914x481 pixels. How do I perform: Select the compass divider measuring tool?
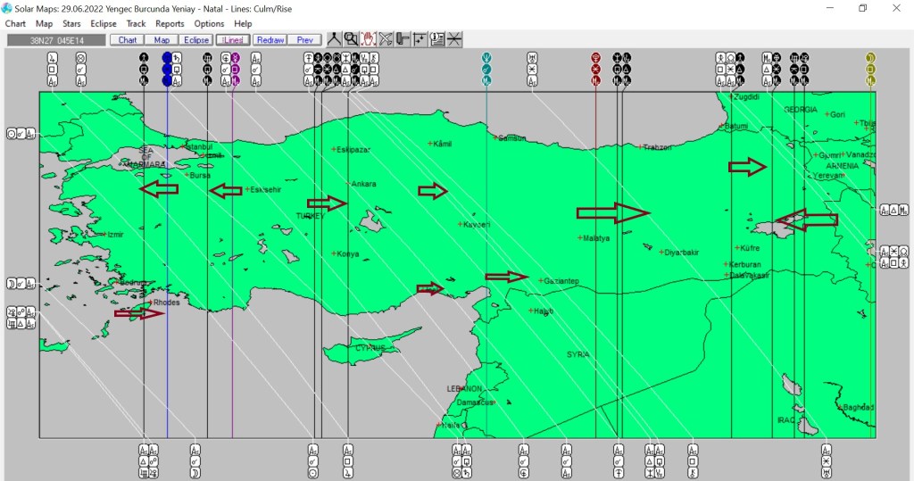point(334,39)
